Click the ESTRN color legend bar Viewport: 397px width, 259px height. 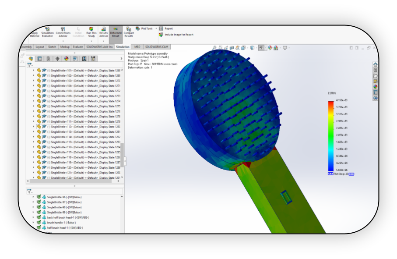(x=330, y=136)
